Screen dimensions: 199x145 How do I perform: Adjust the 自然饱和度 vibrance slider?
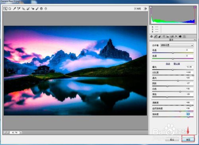180,111
